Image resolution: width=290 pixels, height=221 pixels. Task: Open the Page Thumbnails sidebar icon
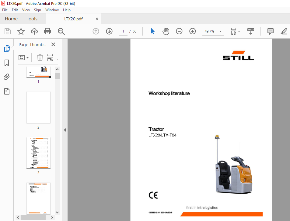click(x=7, y=49)
